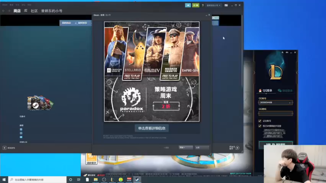326x183 pixels.
Task: Open File Explorer from taskbar
Action: [x=96, y=179]
